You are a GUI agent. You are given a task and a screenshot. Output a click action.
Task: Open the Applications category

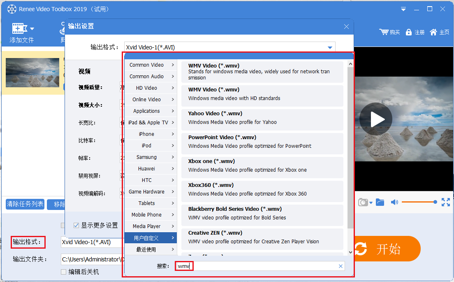150,111
